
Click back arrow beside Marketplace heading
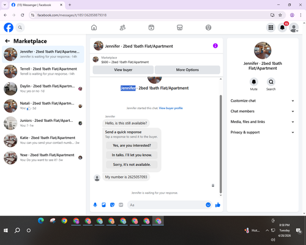tap(7, 41)
